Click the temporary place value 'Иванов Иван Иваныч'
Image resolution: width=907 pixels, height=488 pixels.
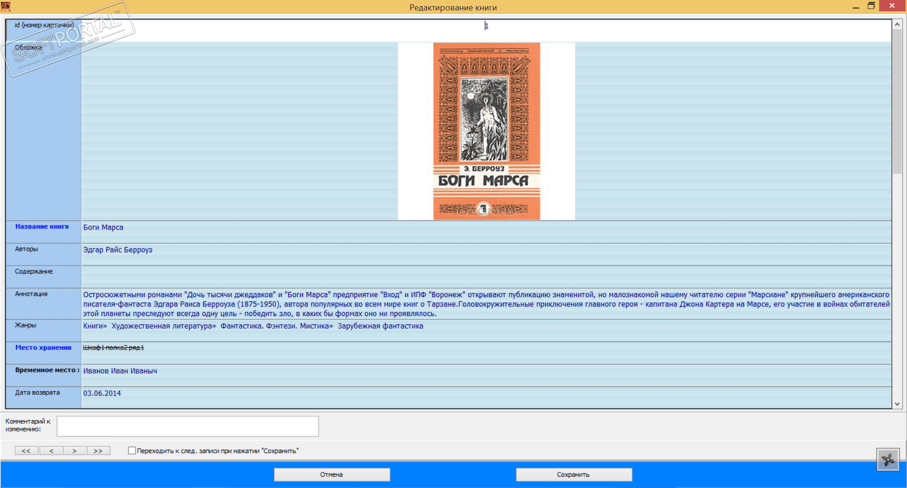120,371
